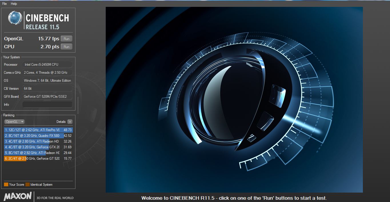Expand ranking Details arrow button
The height and width of the screenshot is (202, 390).
[70, 122]
